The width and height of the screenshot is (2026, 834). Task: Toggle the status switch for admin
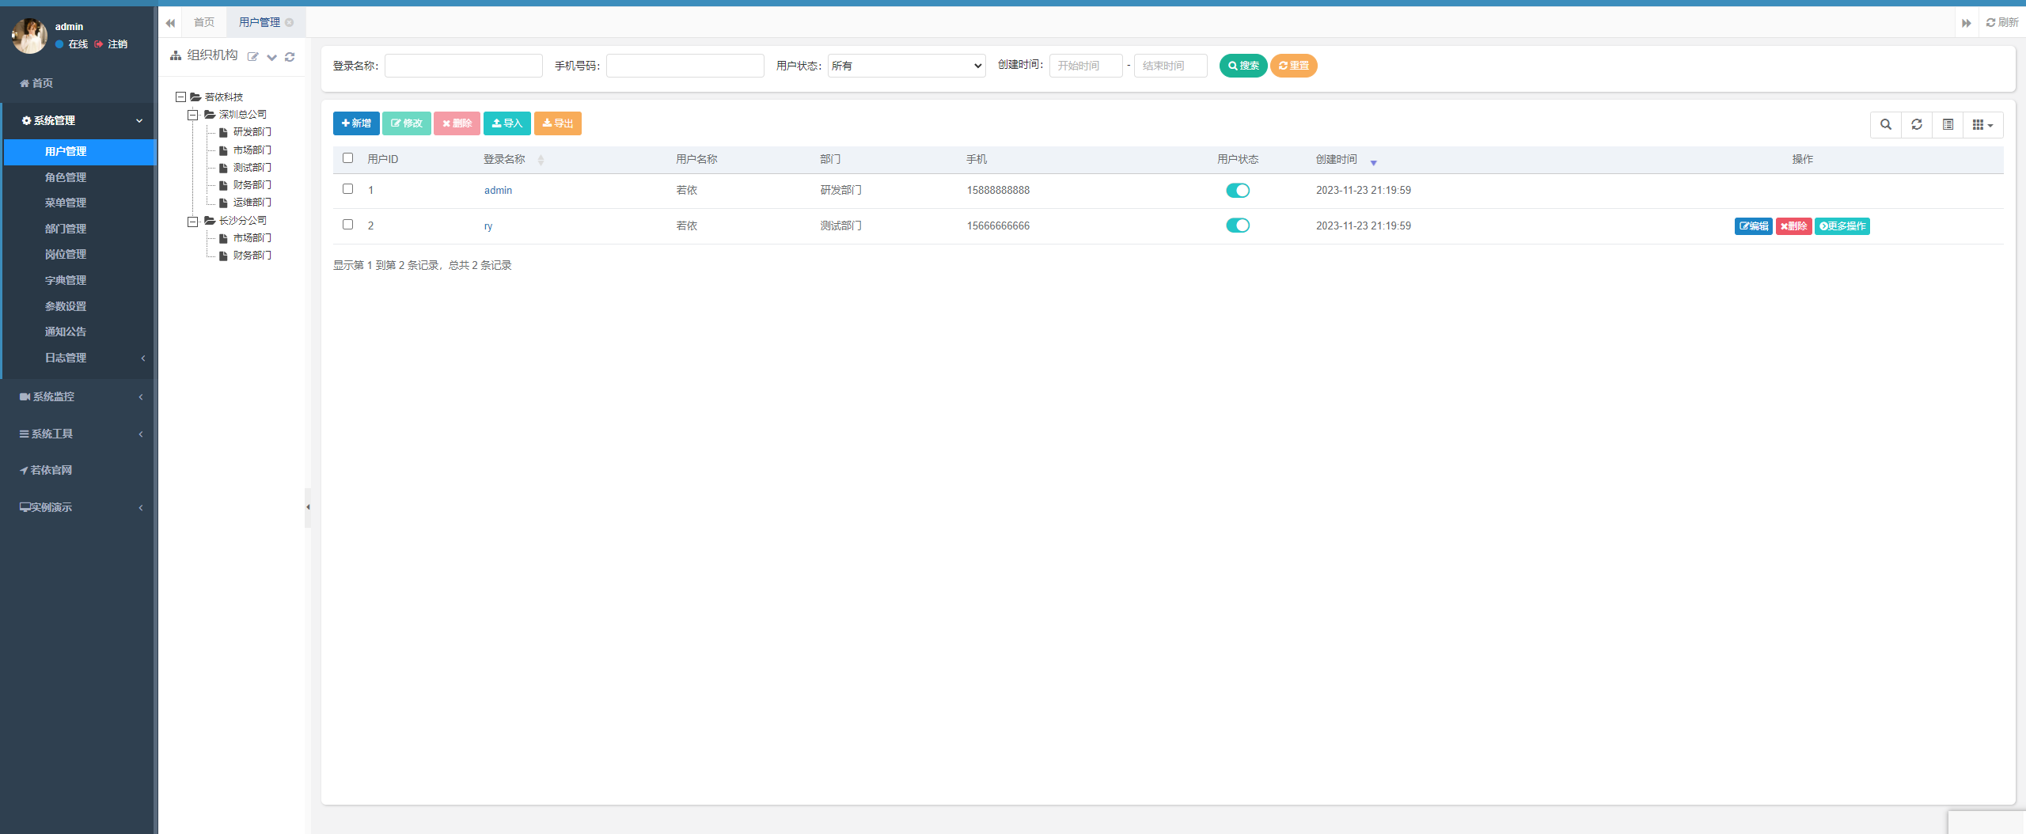(x=1238, y=191)
